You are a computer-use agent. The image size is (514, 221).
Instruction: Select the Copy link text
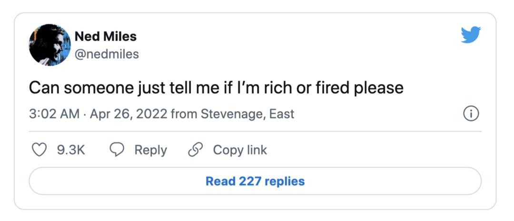point(240,151)
